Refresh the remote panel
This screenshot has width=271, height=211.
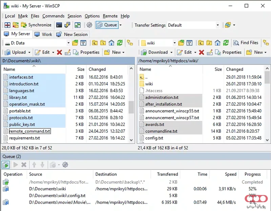(226, 43)
